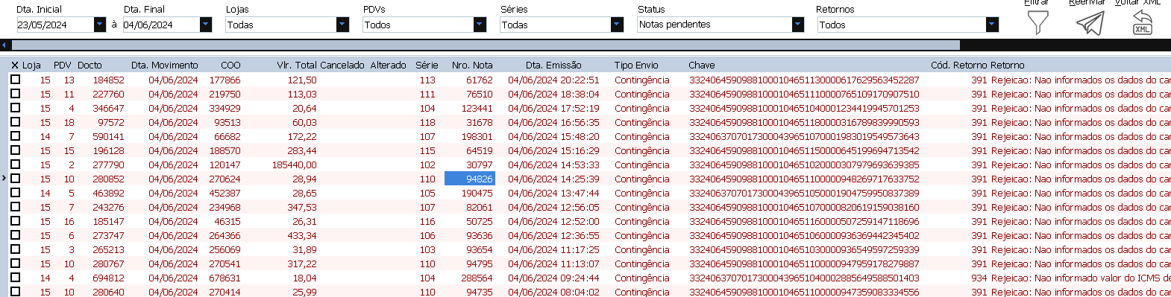This screenshot has width=1171, height=297.
Task: Tick the checkbox for Docto 463892
Action: point(15,193)
